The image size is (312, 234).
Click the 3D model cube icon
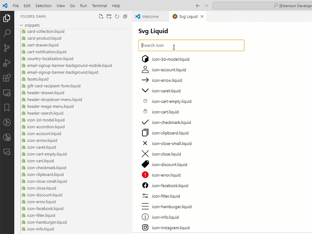point(145,59)
